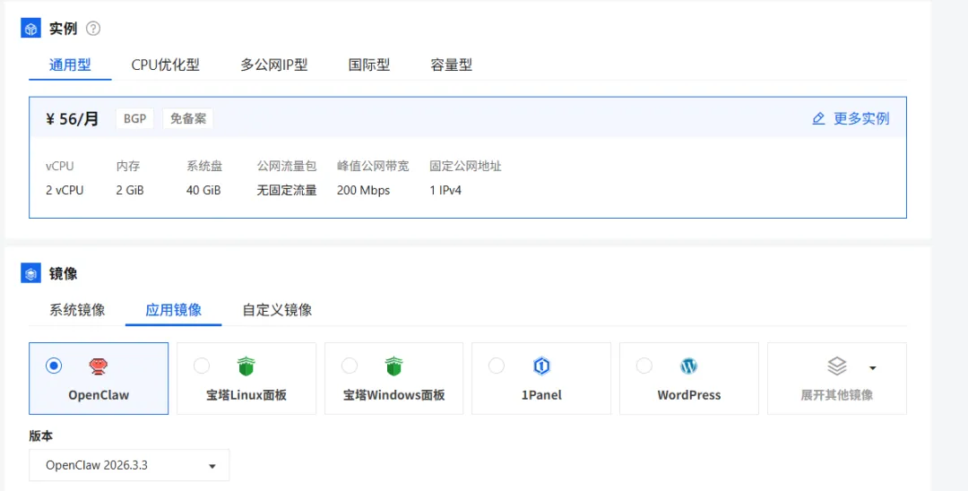This screenshot has height=491, width=968.
Task: Click the 更多实例 link
Action: click(x=861, y=118)
